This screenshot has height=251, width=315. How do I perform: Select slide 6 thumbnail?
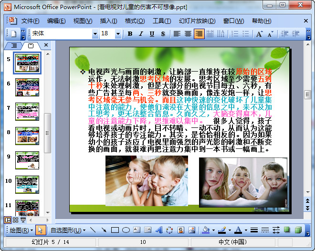[x=27, y=87]
